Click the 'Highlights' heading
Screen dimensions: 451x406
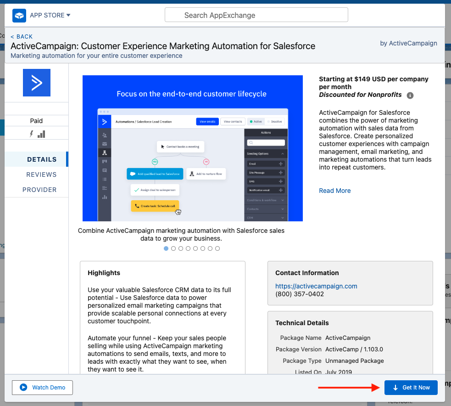tap(104, 273)
